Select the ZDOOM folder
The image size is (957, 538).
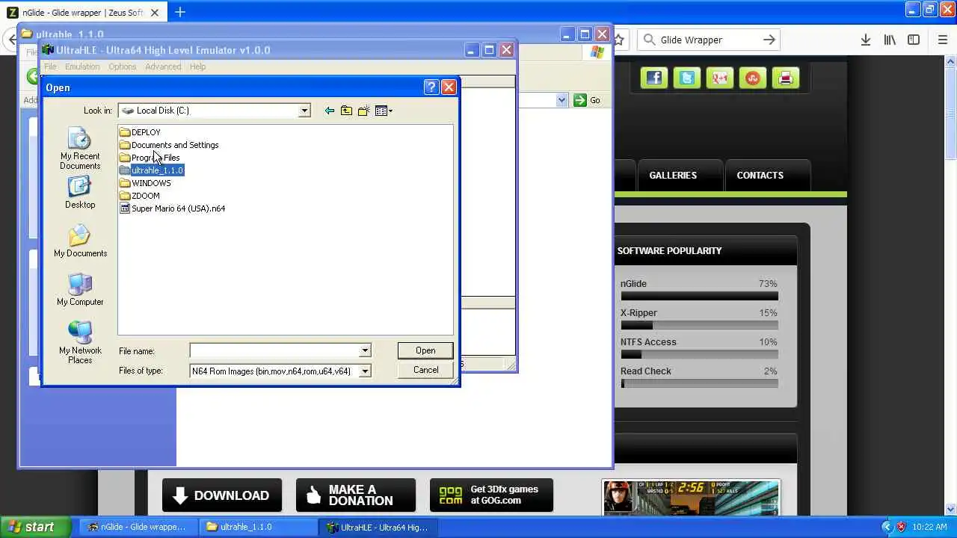140,196
